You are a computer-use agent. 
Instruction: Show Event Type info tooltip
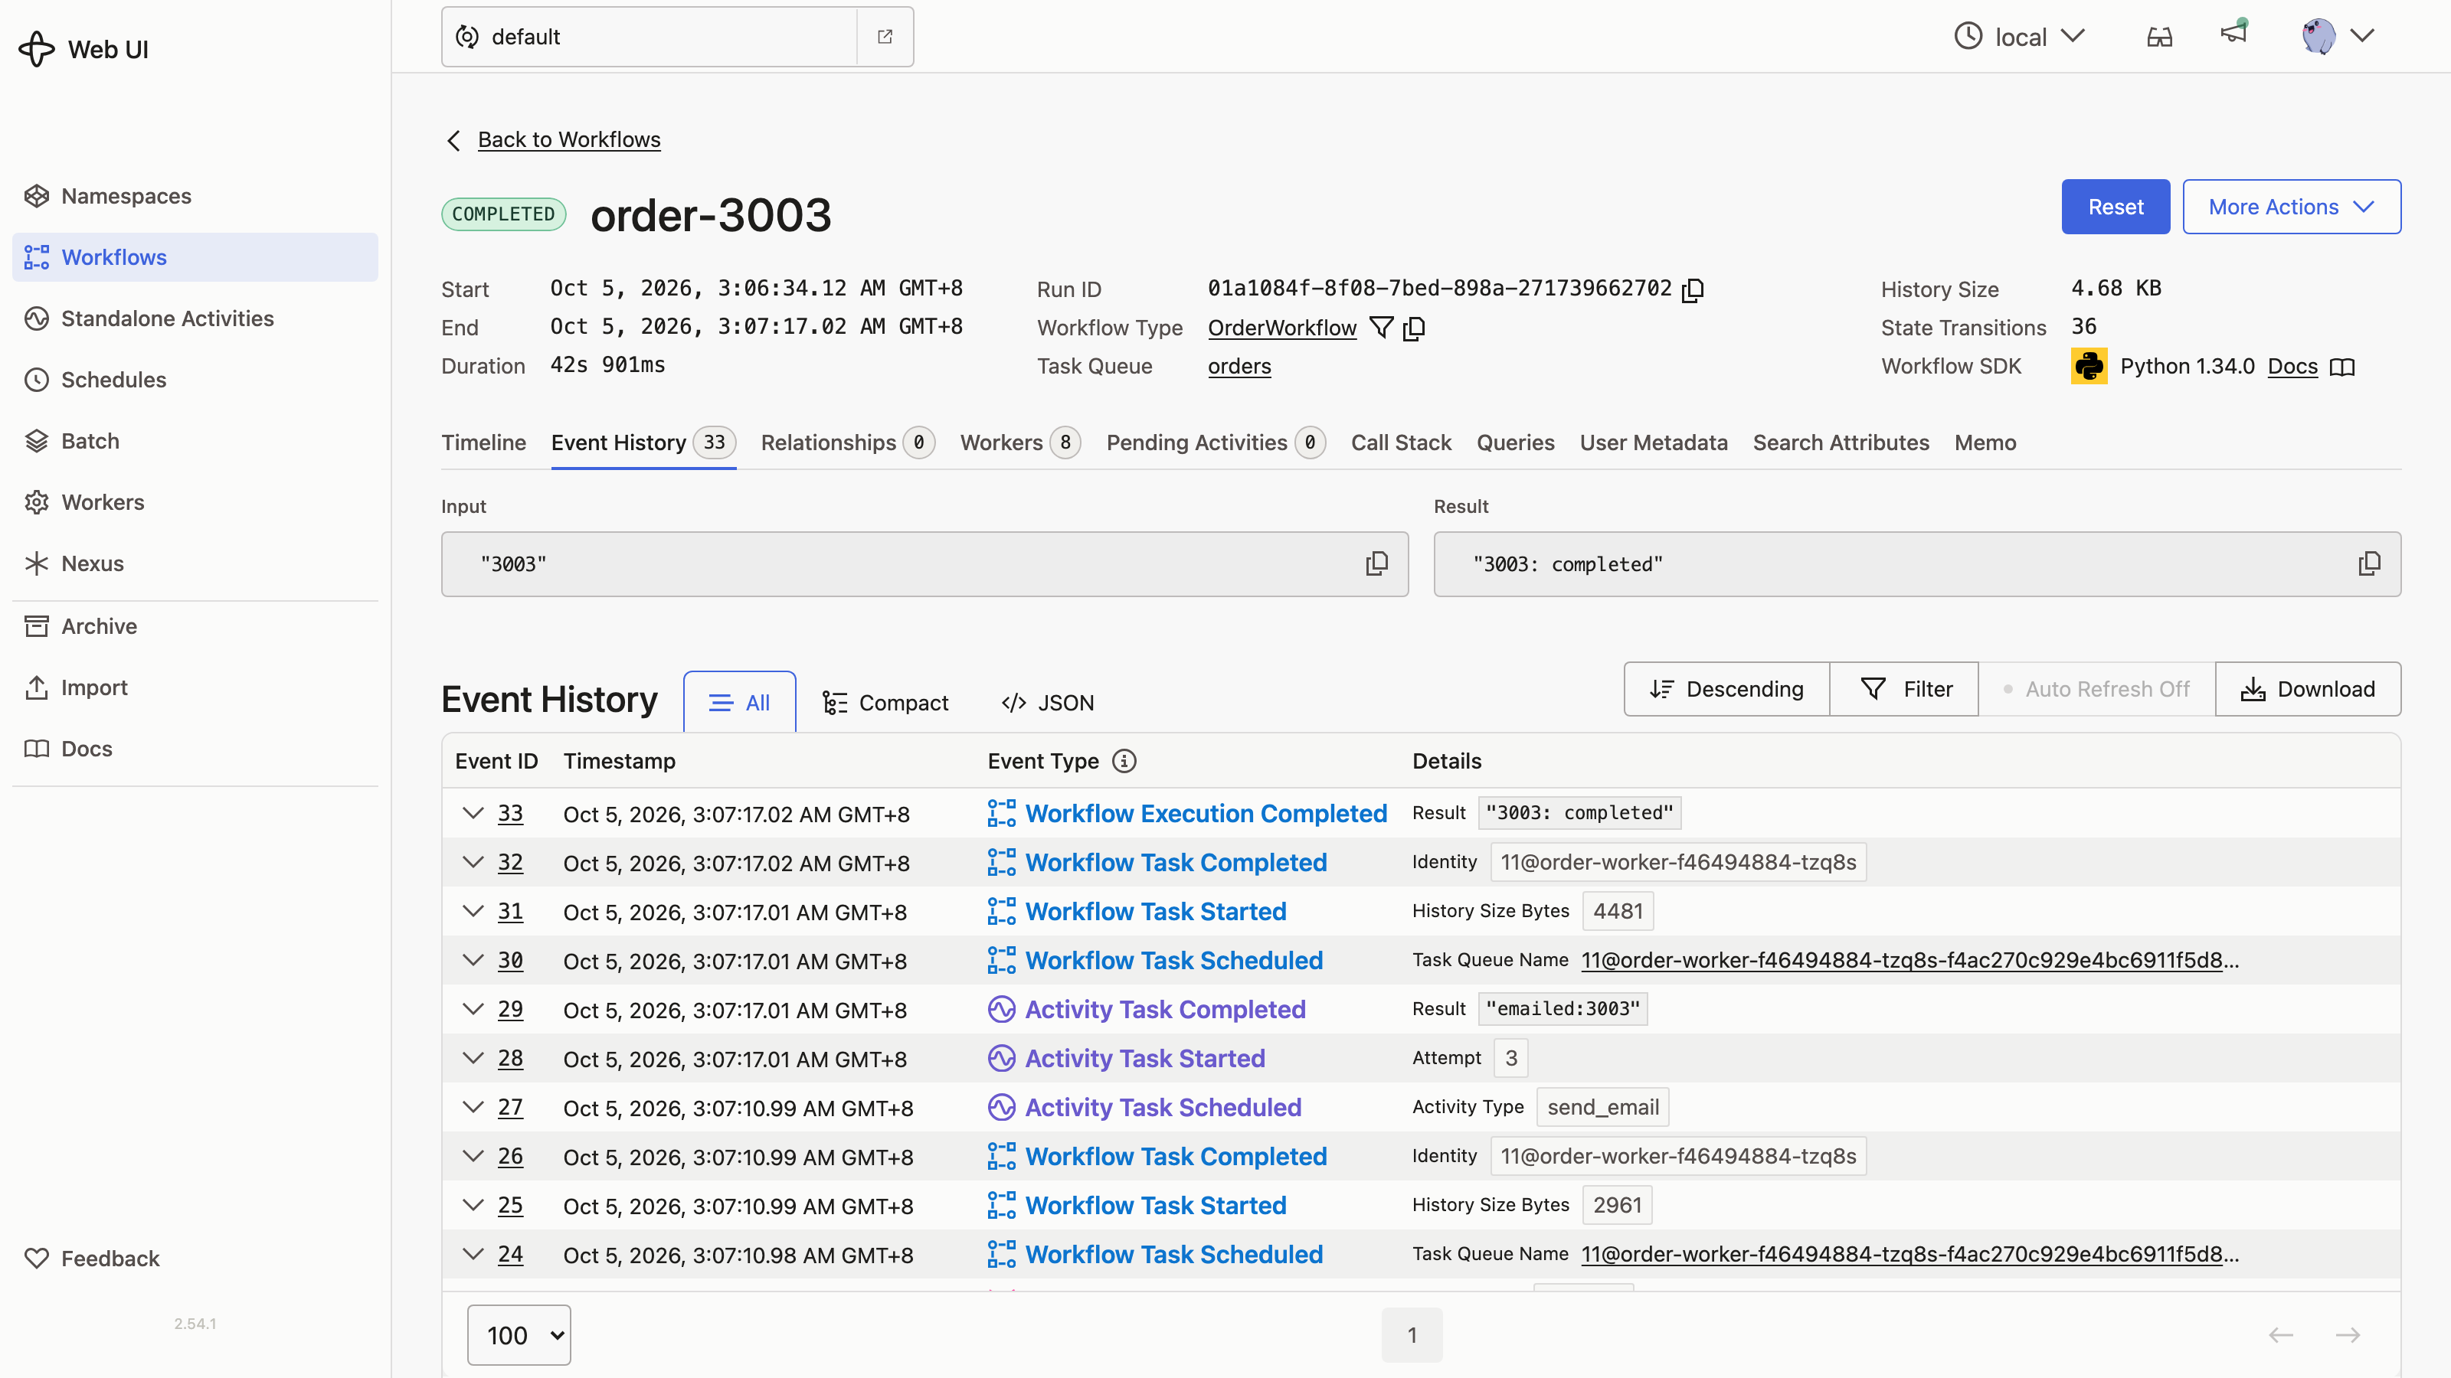point(1124,761)
